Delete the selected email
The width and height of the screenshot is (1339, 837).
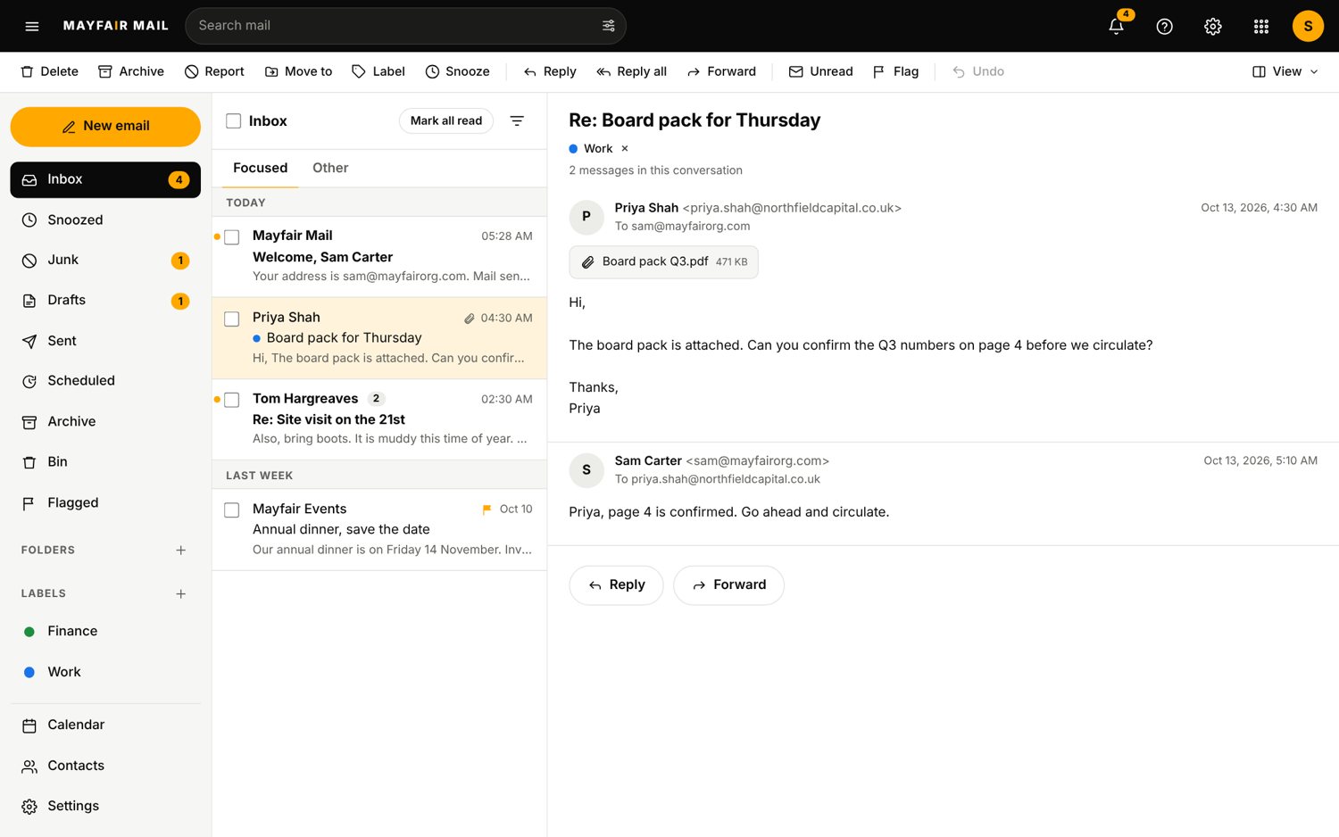50,71
